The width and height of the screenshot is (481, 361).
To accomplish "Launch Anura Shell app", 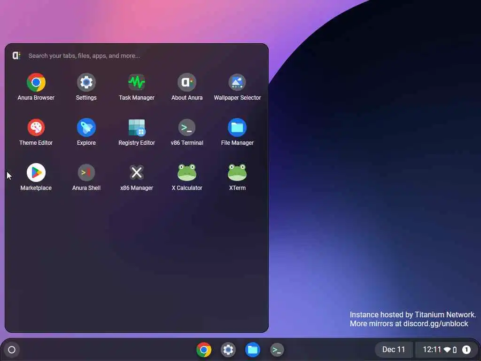I will click(x=86, y=177).
